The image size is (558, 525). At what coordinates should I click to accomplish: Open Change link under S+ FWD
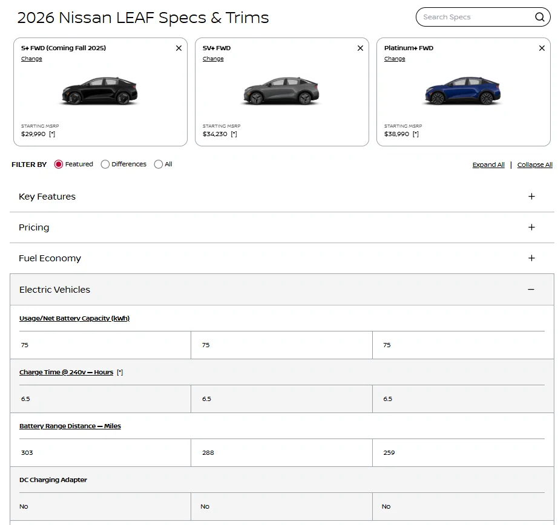(31, 59)
